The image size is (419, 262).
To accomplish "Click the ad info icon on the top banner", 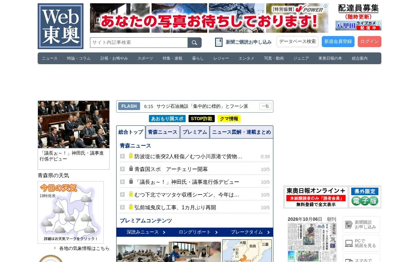I will point(326,6).
